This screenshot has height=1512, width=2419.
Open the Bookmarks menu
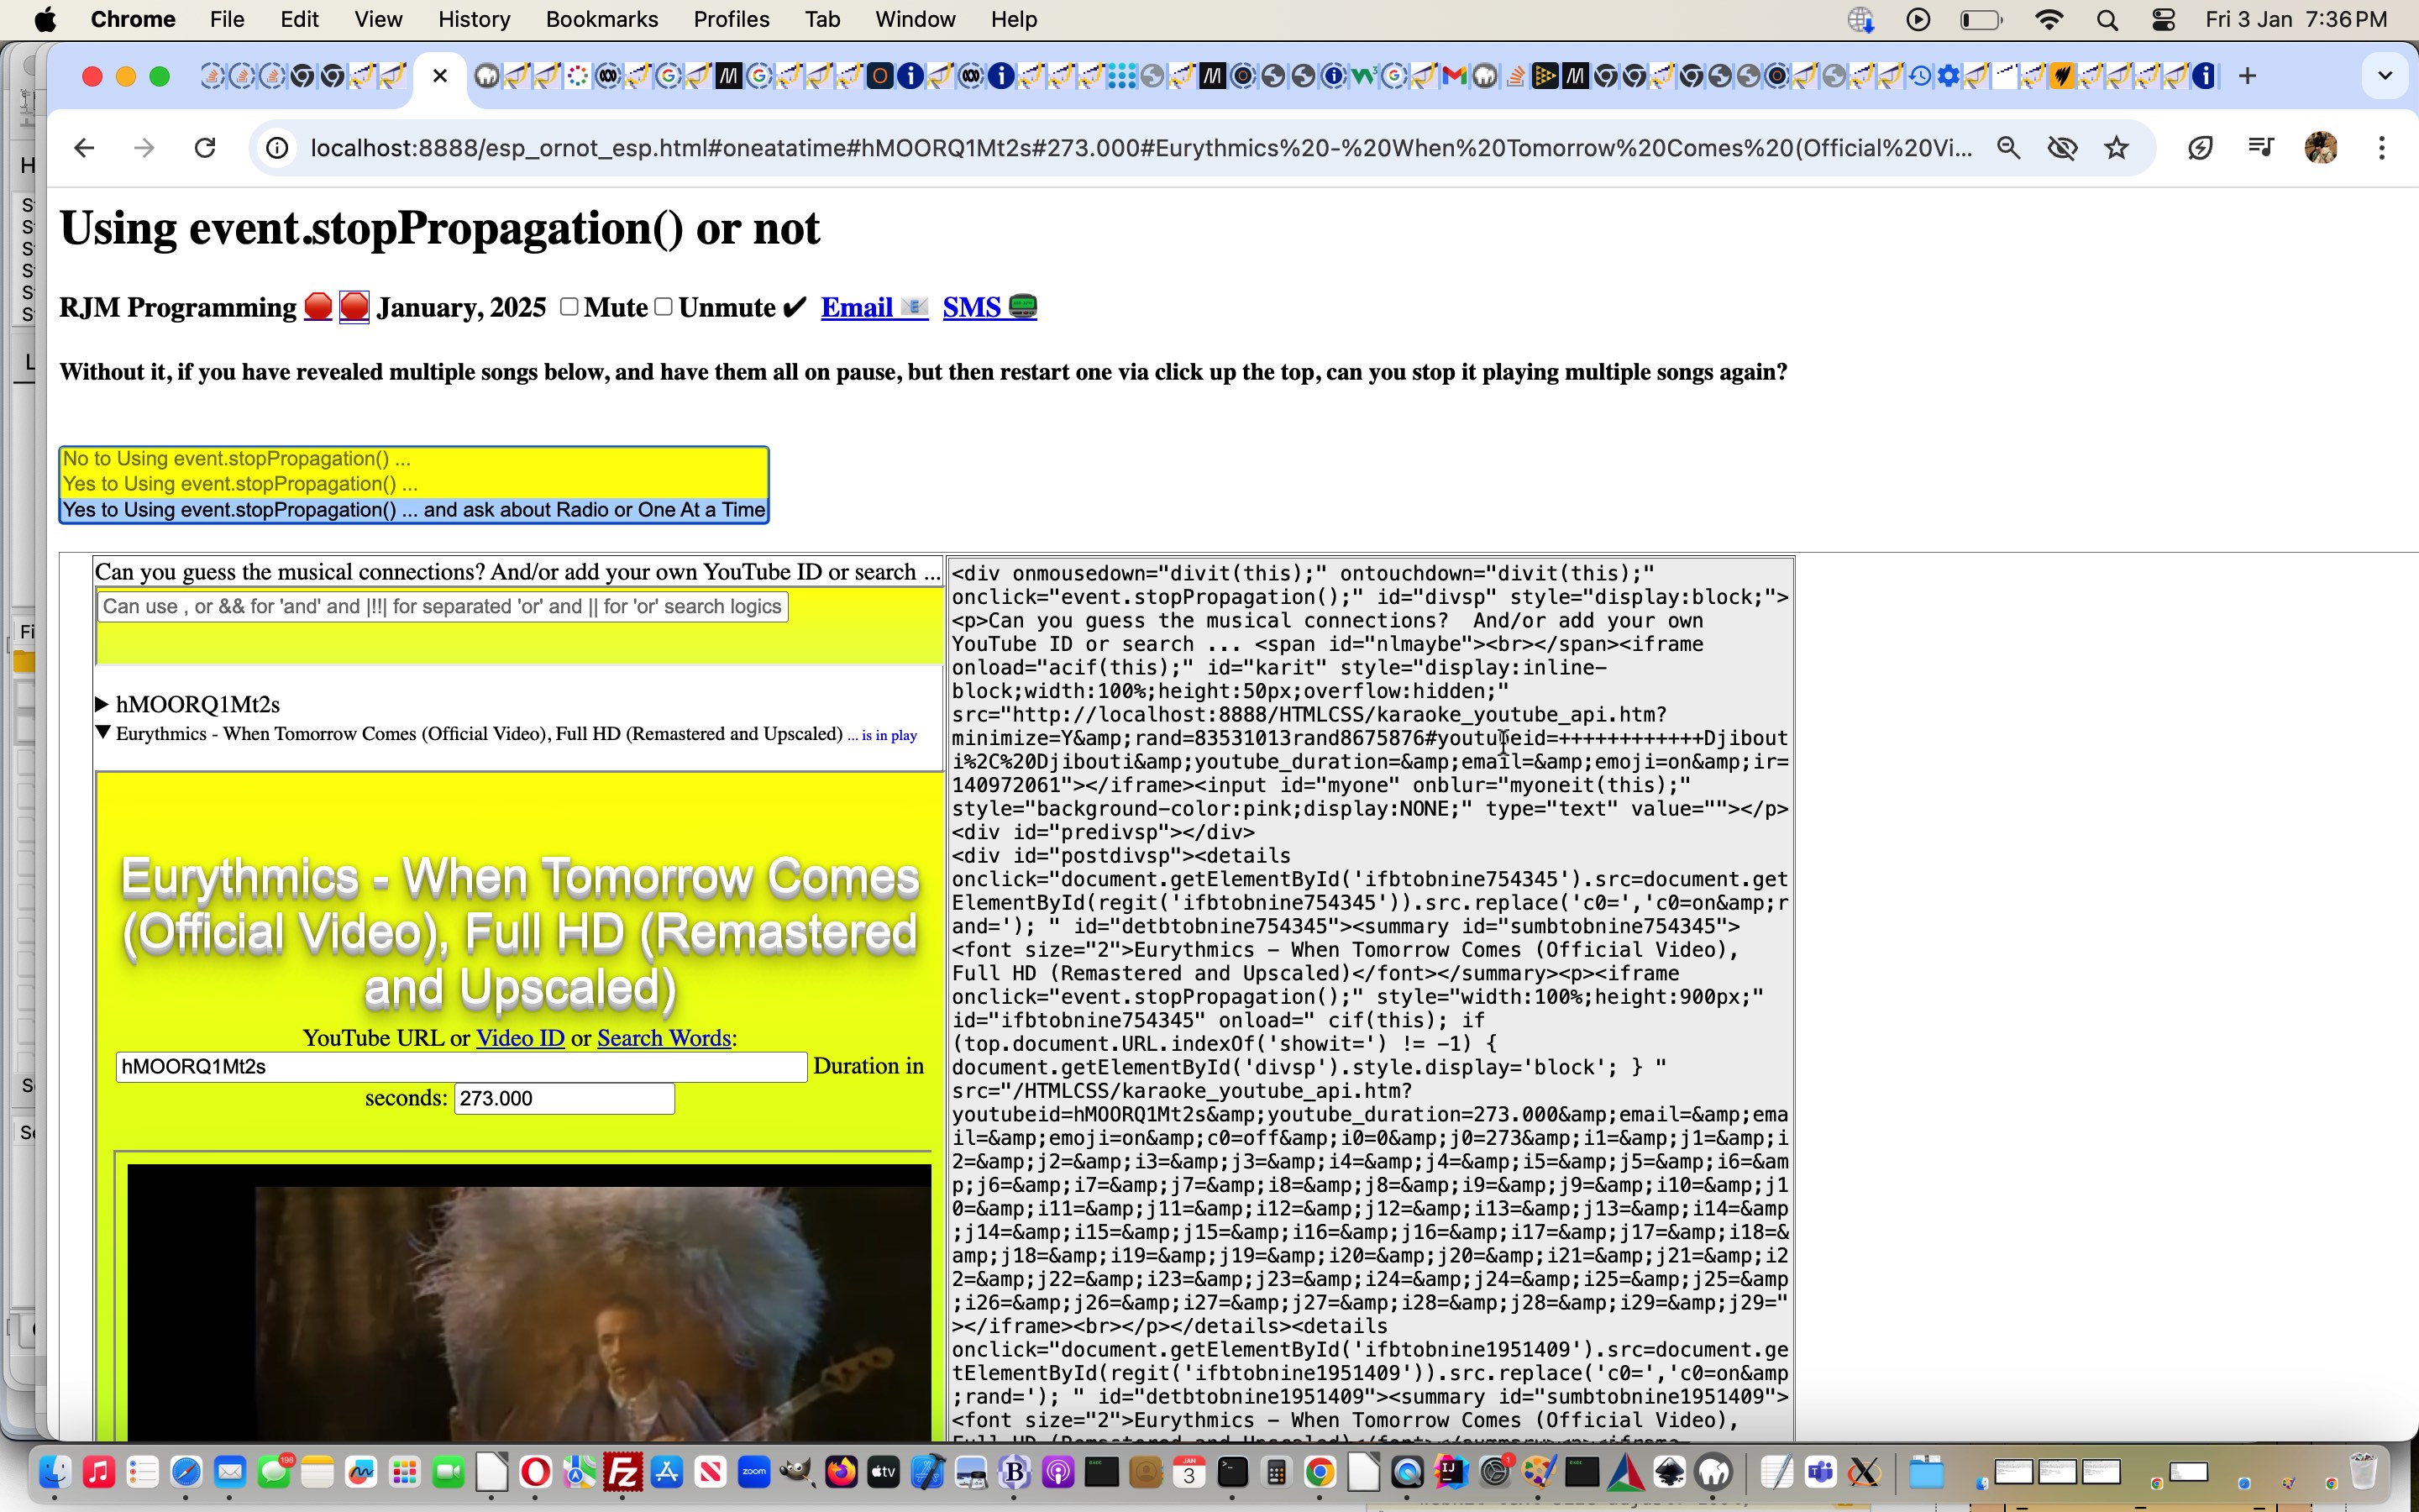(x=601, y=20)
